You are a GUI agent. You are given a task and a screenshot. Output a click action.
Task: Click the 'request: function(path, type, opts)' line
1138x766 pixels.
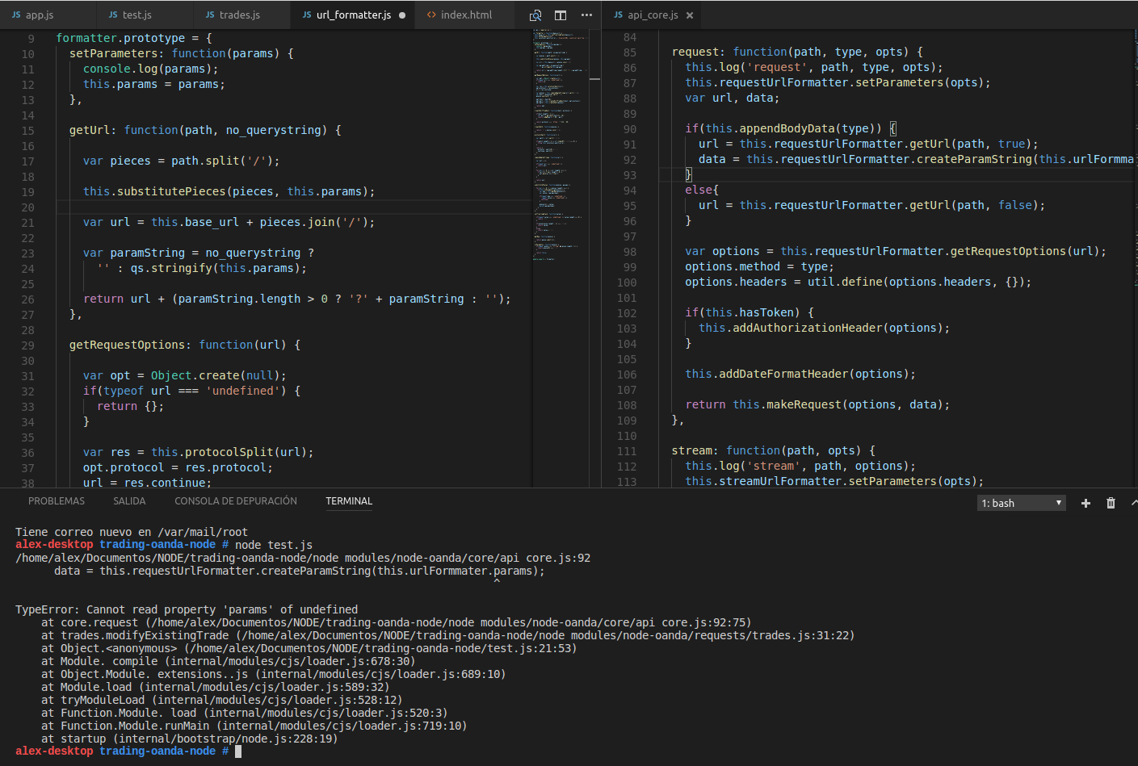tap(797, 52)
